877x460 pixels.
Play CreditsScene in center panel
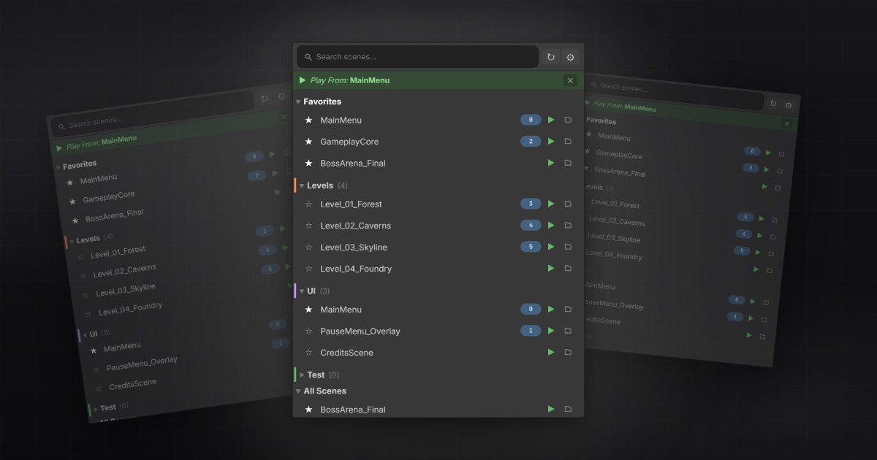pyautogui.click(x=551, y=353)
